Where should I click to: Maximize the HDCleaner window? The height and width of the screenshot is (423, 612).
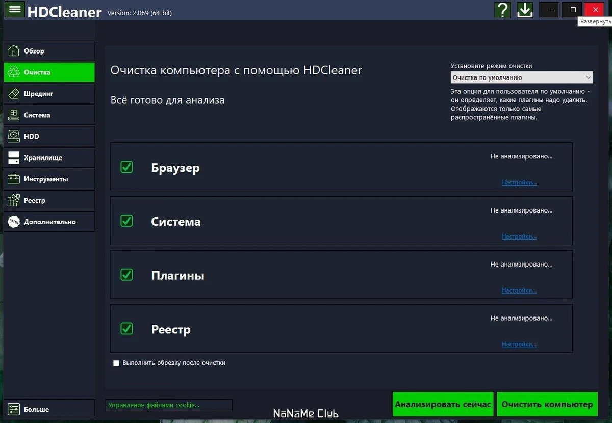click(x=573, y=10)
